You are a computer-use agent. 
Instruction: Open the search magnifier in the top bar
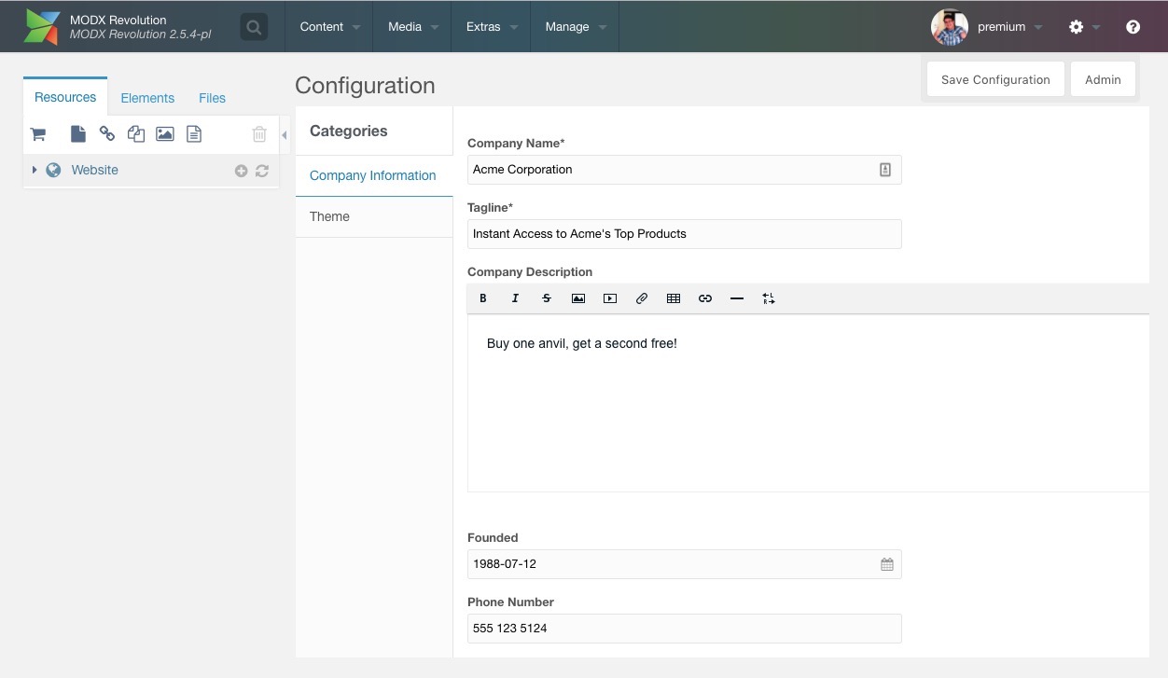click(x=253, y=27)
